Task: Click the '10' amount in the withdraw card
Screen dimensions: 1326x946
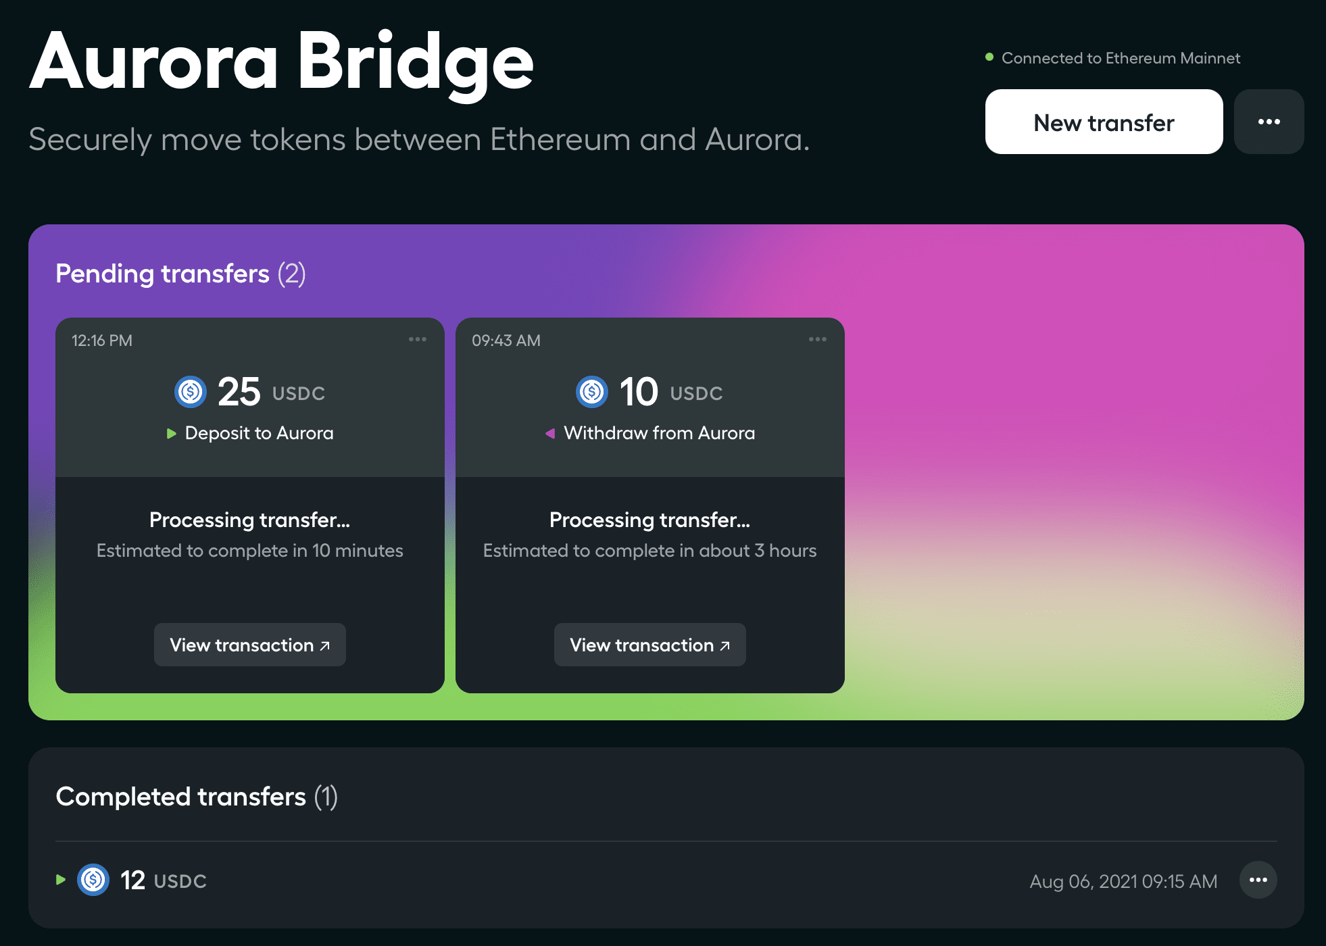Action: coord(639,392)
